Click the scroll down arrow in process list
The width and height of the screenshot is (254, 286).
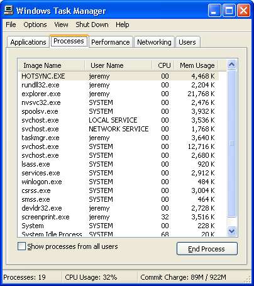pyautogui.click(x=232, y=231)
